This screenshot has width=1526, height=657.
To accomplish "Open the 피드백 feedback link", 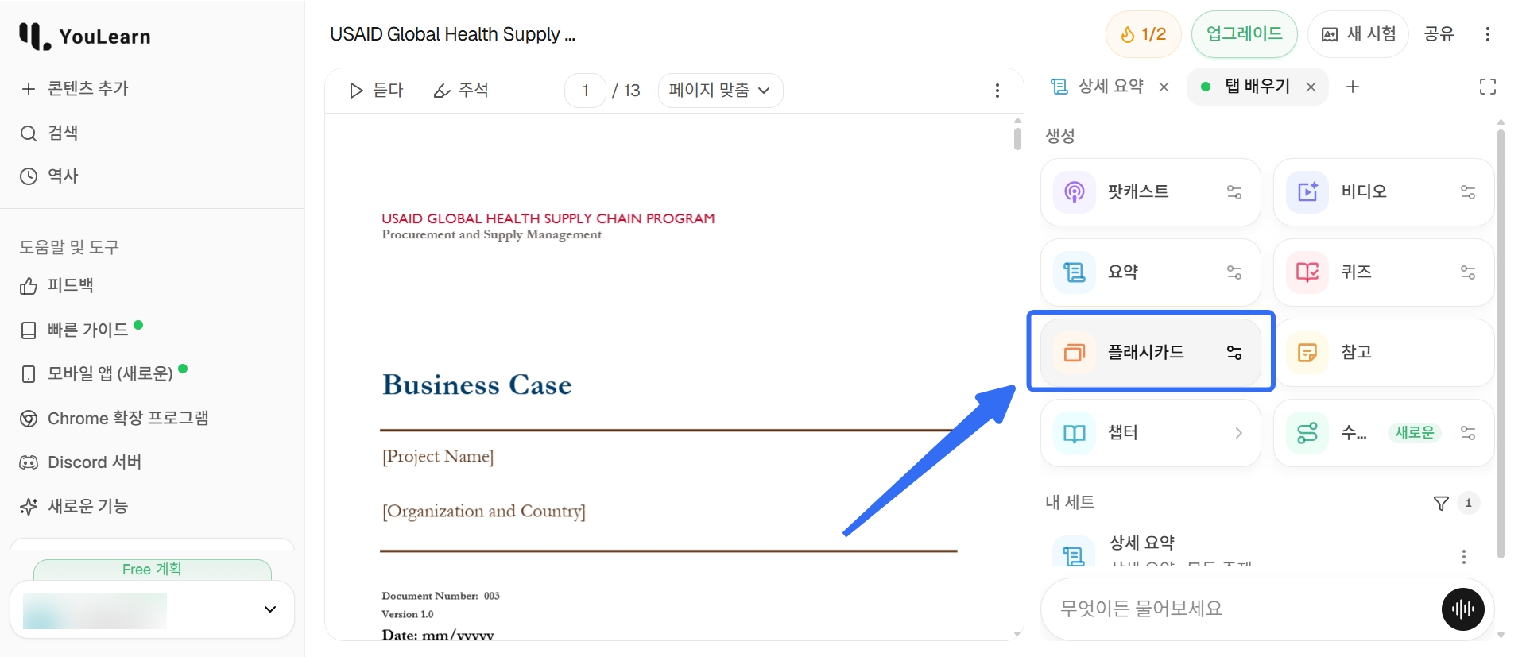I will pos(56,285).
